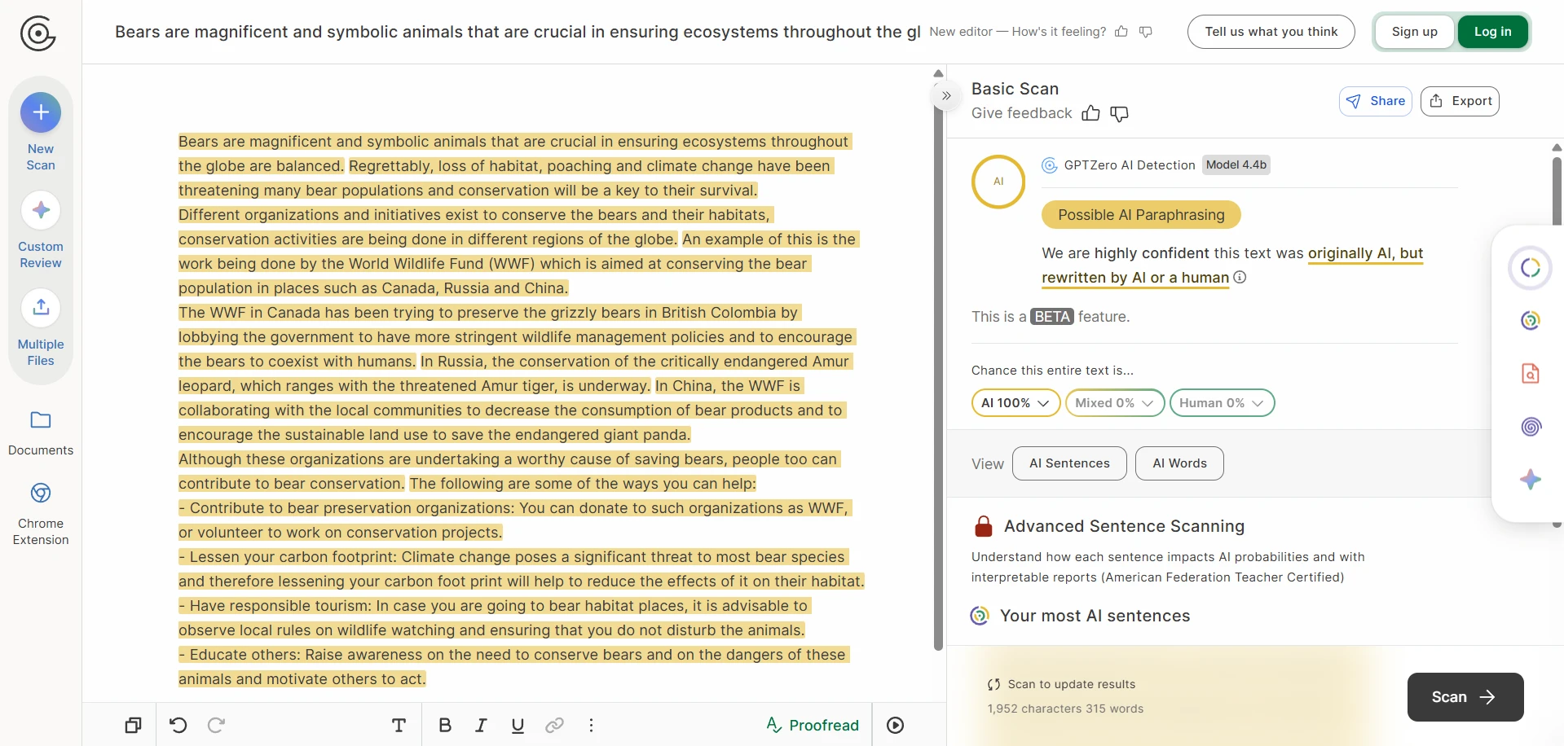The image size is (1564, 746).
Task: Toggle bold formatting
Action: click(x=445, y=725)
